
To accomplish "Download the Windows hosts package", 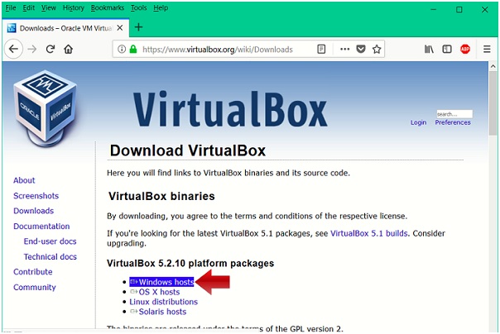I will coord(161,282).
